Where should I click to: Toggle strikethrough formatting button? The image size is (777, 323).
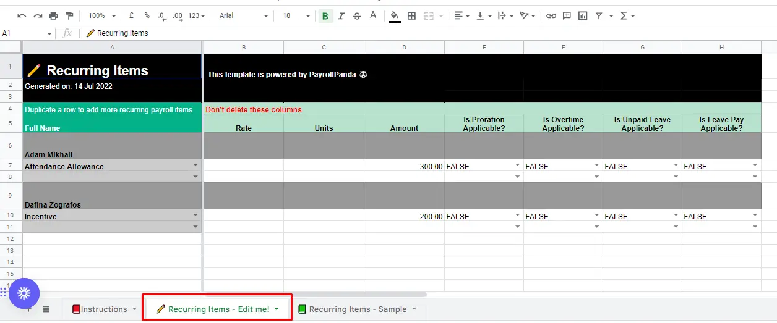pos(357,16)
